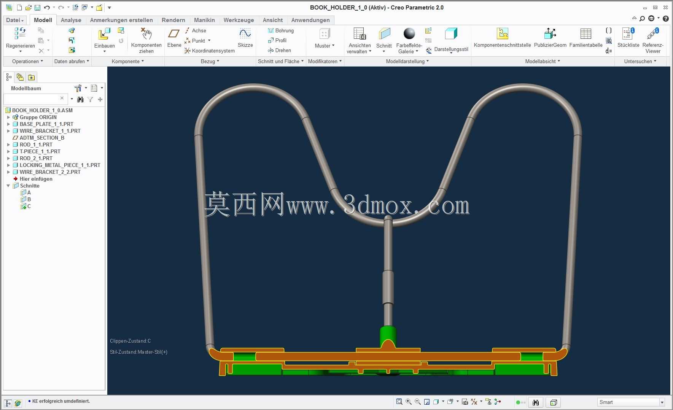Click the open folder icon
Image resolution: width=673 pixels, height=410 pixels.
pyautogui.click(x=29, y=8)
